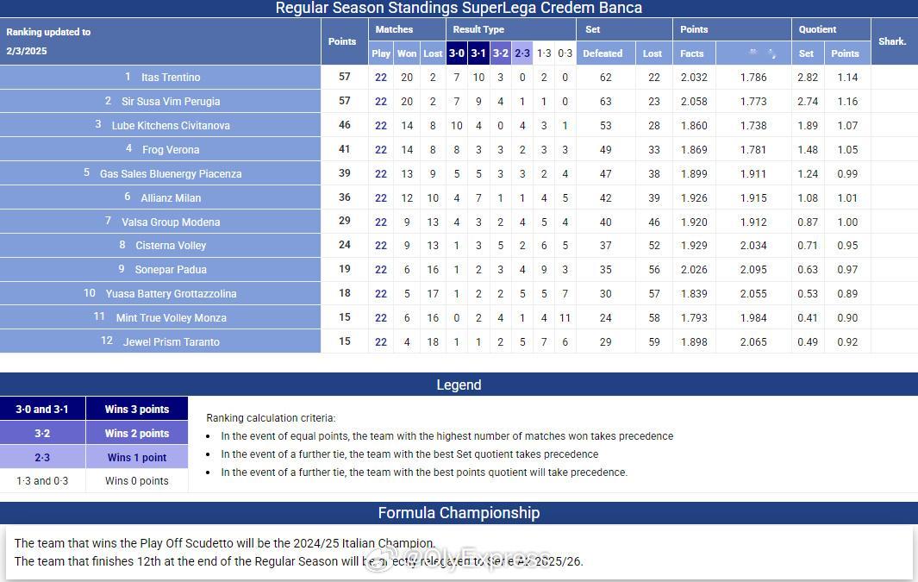
Task: Click the 2-3 result type column header
Action: pos(522,53)
